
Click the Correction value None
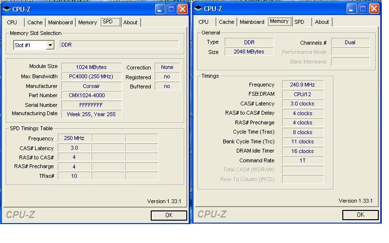[167, 67]
